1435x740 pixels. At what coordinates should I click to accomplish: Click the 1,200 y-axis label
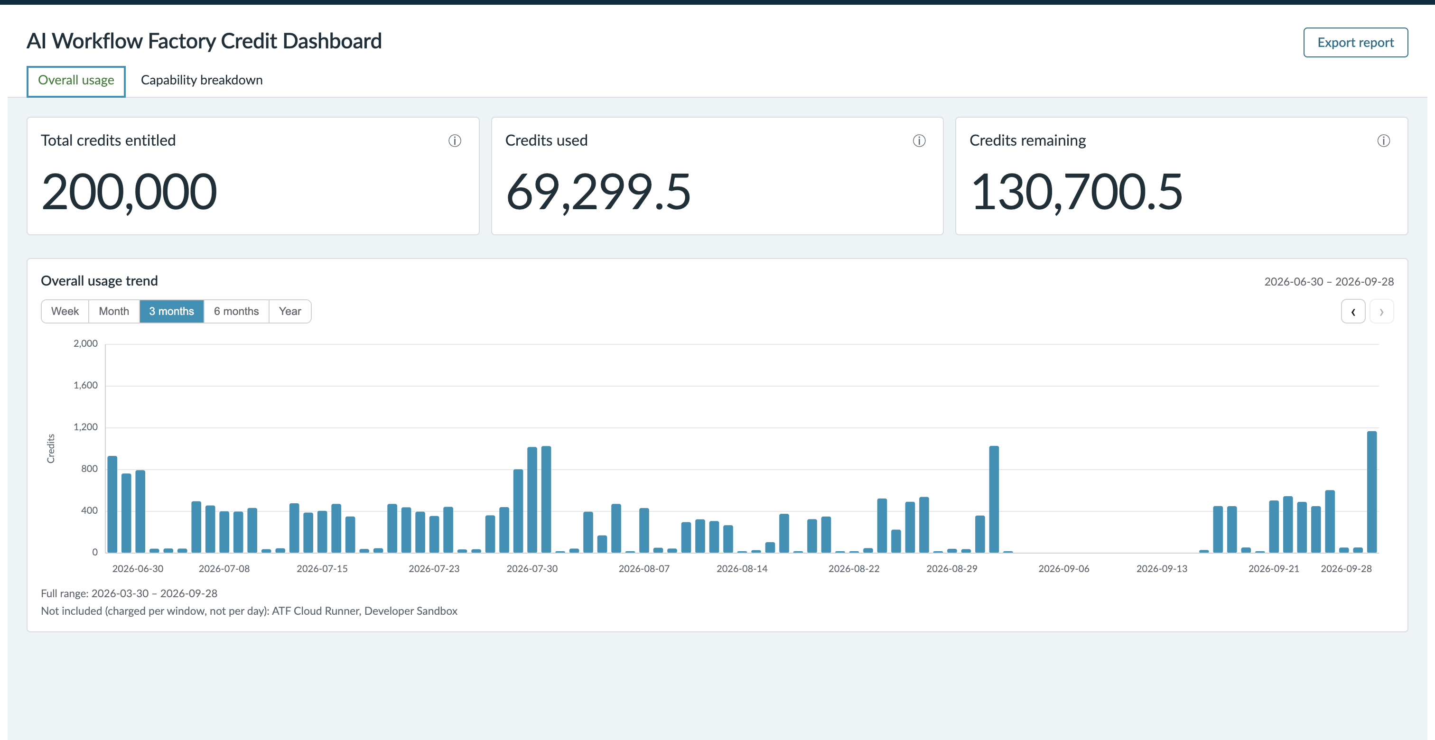[x=85, y=427]
